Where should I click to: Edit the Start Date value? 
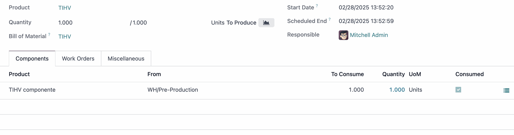tap(366, 7)
